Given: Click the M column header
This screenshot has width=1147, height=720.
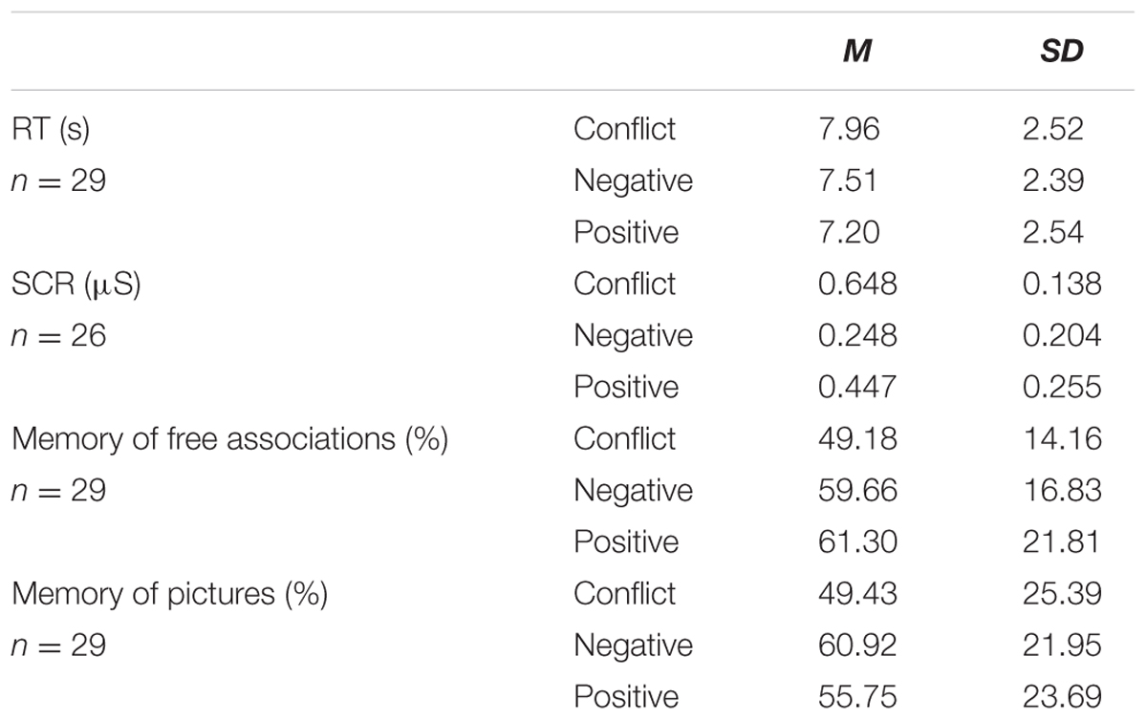Looking at the screenshot, I should point(857,52).
